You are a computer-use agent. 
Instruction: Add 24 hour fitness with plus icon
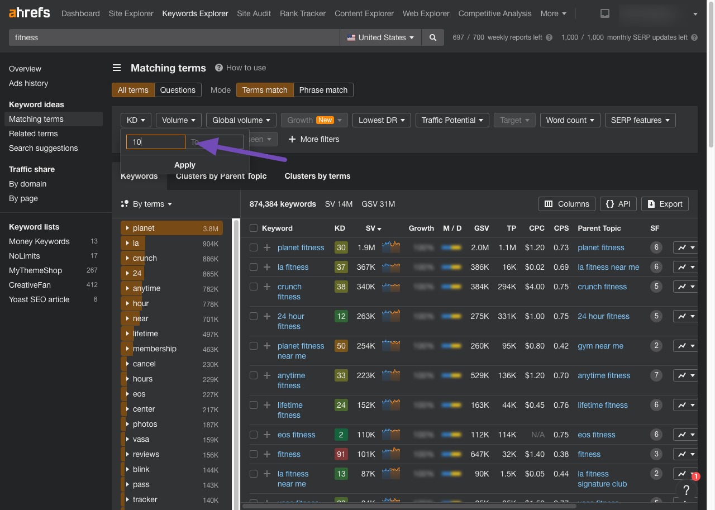(267, 316)
